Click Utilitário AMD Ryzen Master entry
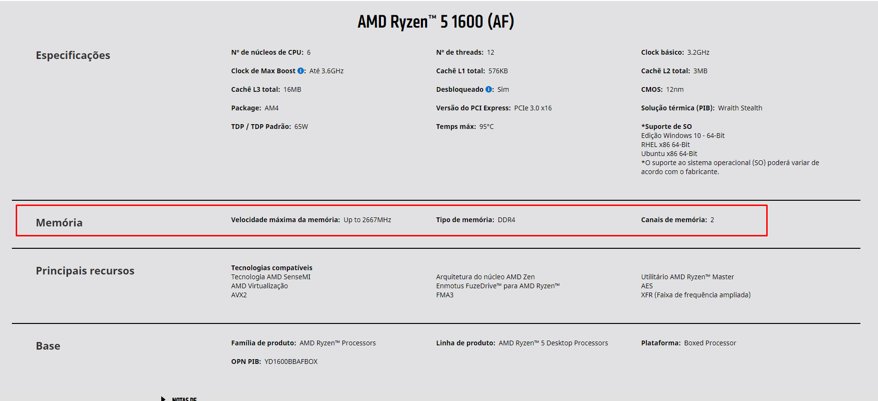878x401 pixels. coord(687,277)
